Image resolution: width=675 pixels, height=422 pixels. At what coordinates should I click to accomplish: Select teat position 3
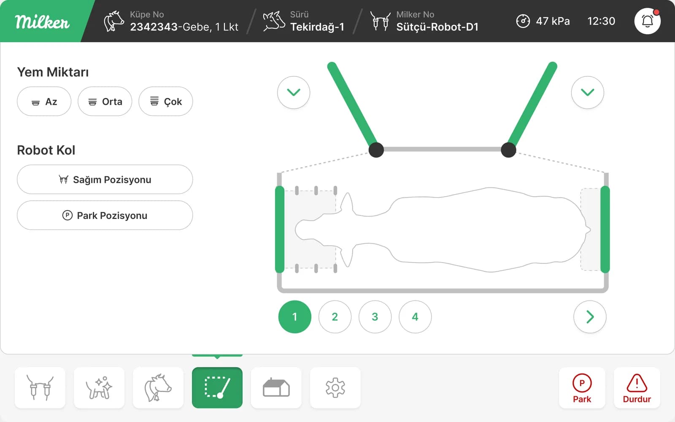(x=375, y=317)
